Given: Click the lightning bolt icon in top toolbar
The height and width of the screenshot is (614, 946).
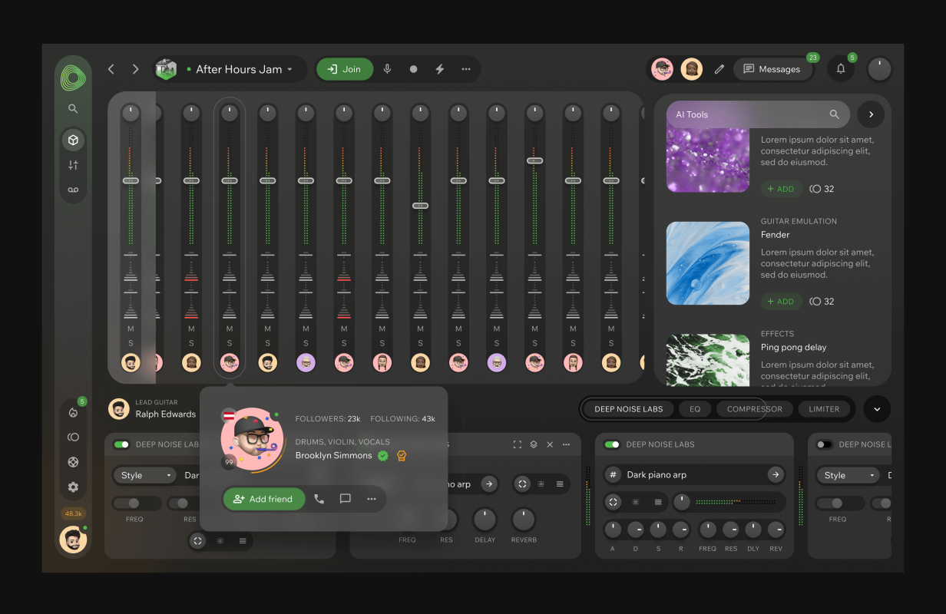Looking at the screenshot, I should 440,69.
